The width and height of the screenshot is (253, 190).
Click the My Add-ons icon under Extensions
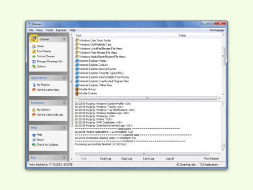click(x=34, y=110)
